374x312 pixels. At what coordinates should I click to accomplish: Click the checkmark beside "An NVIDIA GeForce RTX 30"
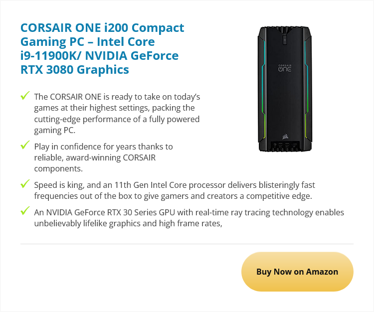point(25,212)
